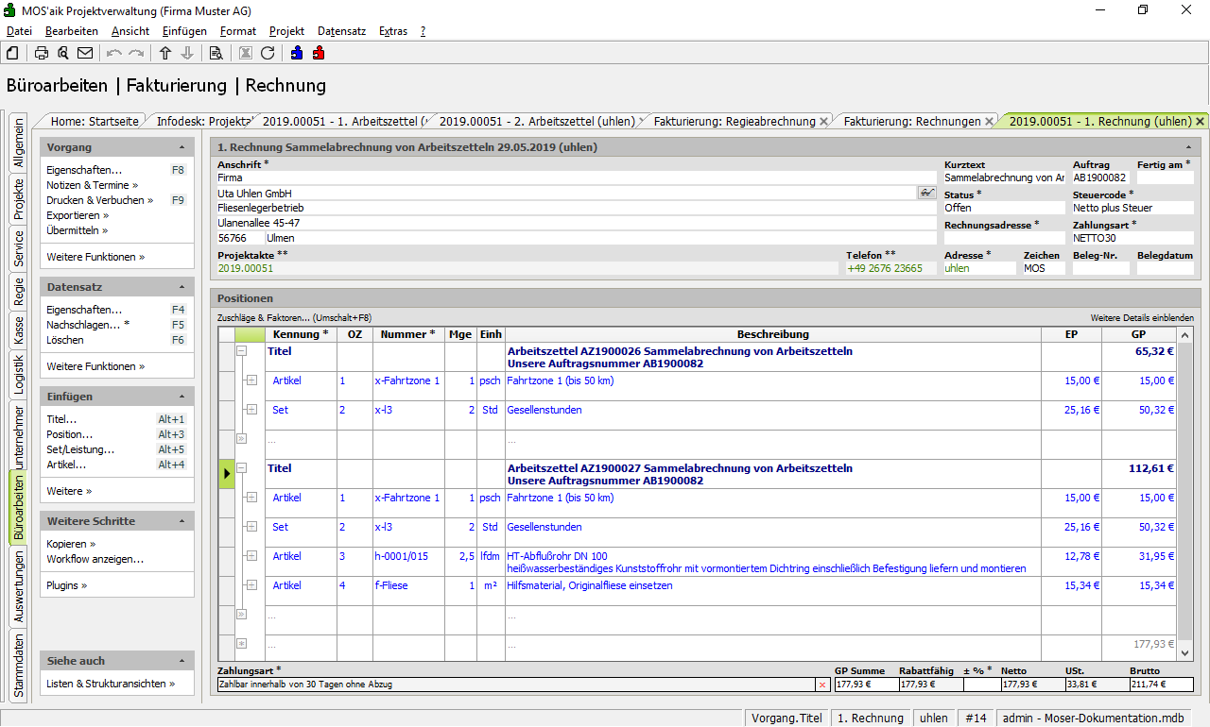Click Weitere Details einblenden
The image size is (1210, 727).
(1141, 318)
